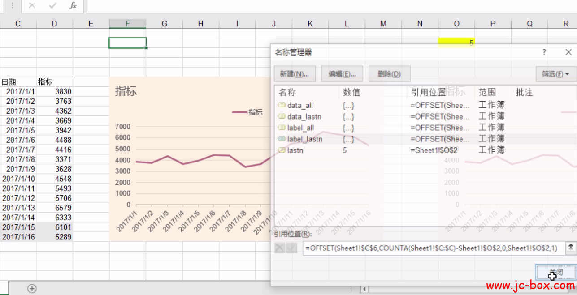Select the data_all name entry
The height and width of the screenshot is (295, 577).
(x=300, y=106)
